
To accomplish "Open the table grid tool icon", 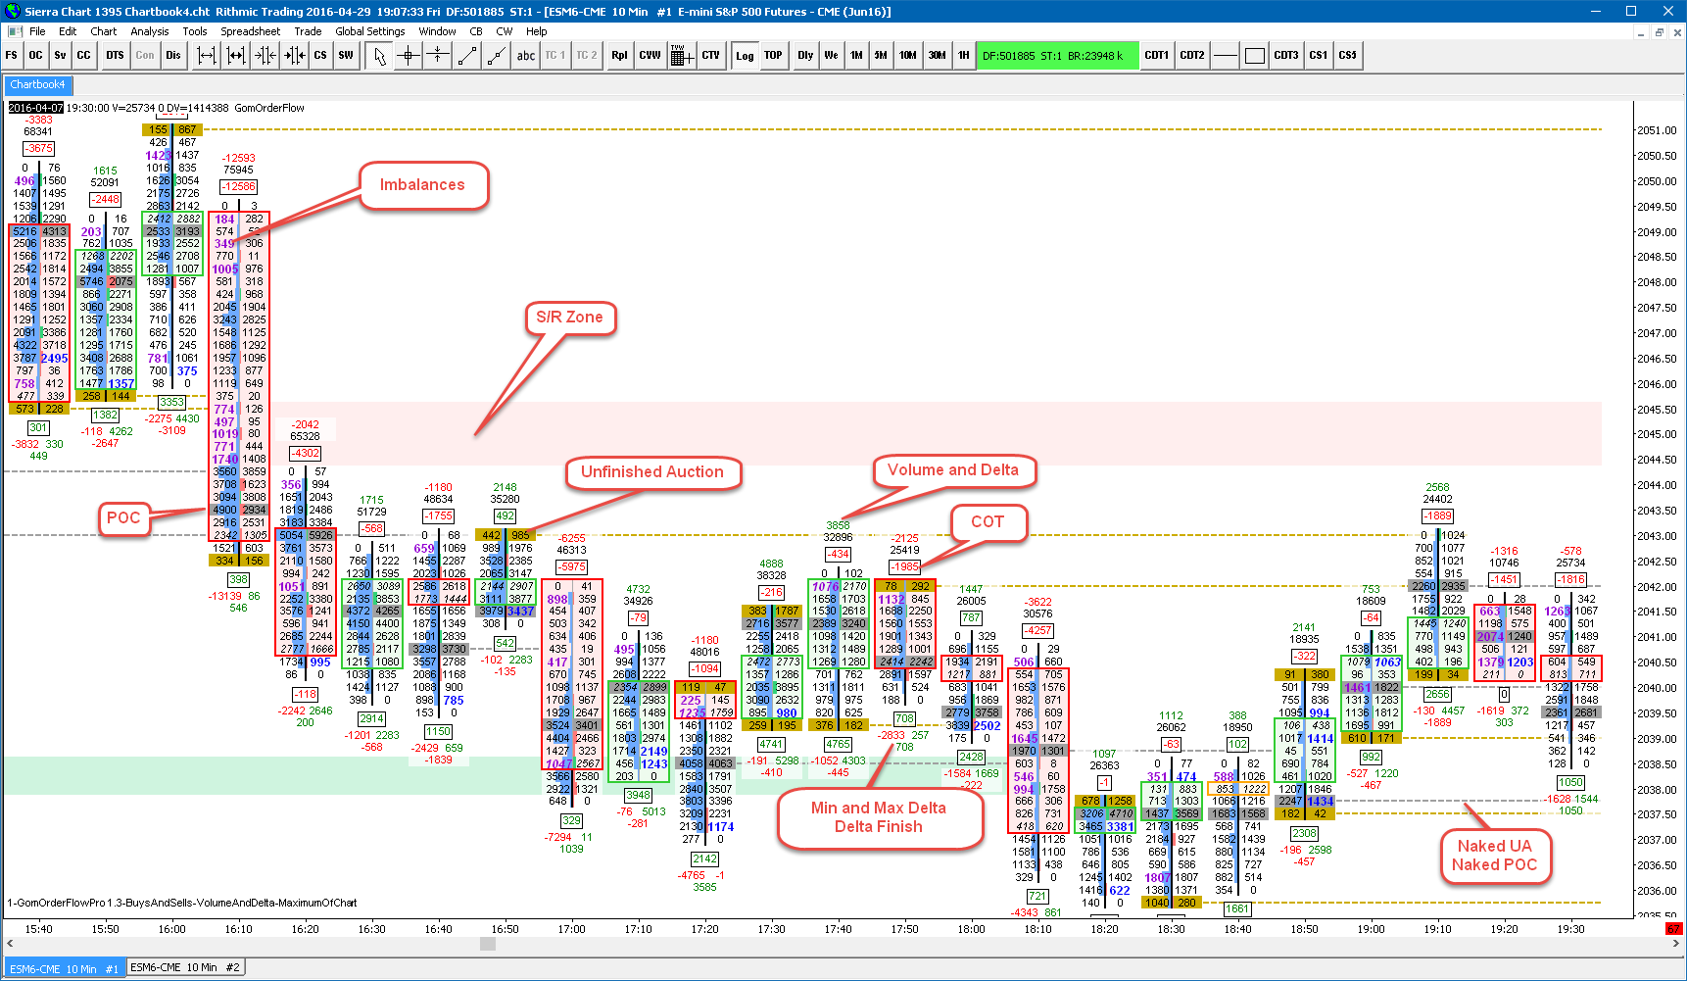I will (x=681, y=56).
